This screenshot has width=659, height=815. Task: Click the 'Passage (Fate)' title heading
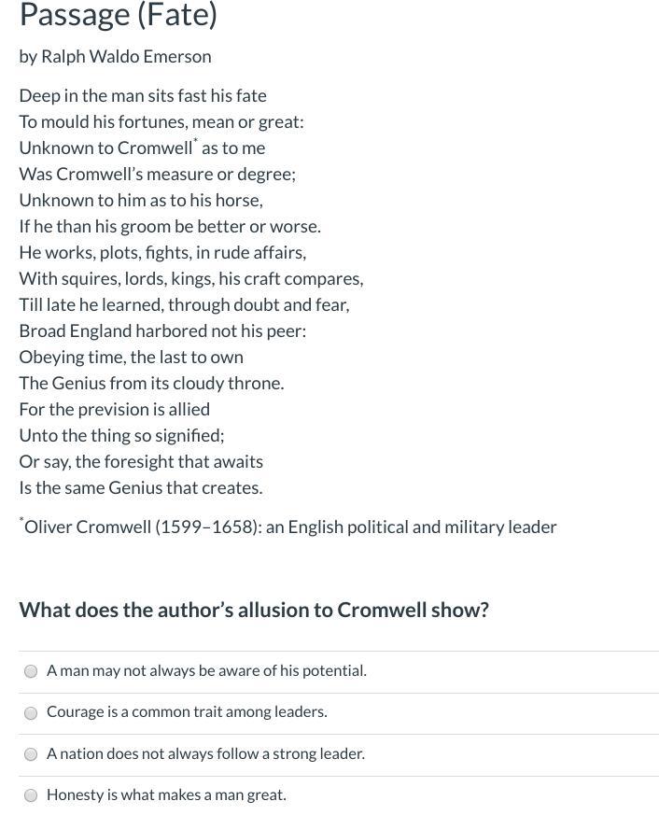click(118, 15)
